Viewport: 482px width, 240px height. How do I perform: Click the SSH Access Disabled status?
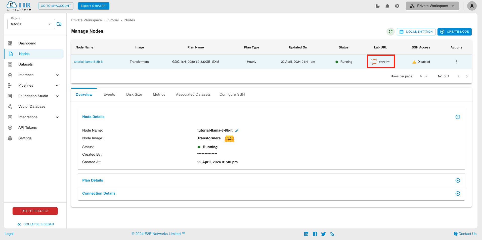point(421,62)
